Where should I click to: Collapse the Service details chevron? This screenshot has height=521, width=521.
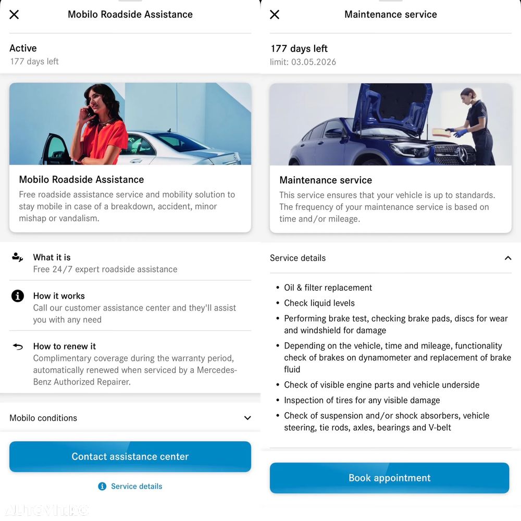[x=507, y=258]
